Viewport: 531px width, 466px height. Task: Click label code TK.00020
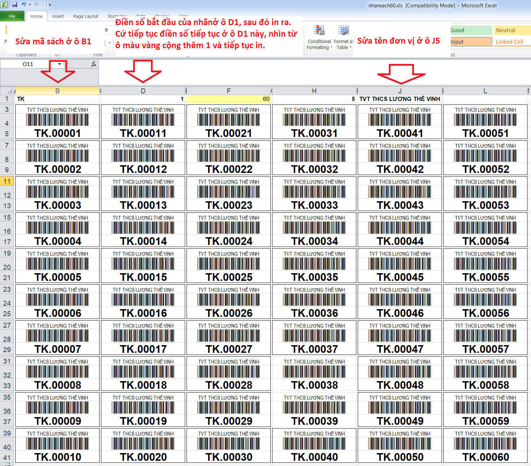(x=143, y=457)
